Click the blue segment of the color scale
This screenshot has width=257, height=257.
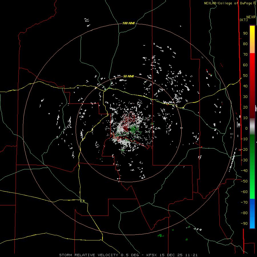tap(252, 213)
